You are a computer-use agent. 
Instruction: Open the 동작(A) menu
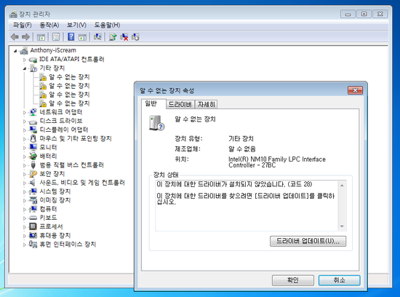click(x=49, y=25)
